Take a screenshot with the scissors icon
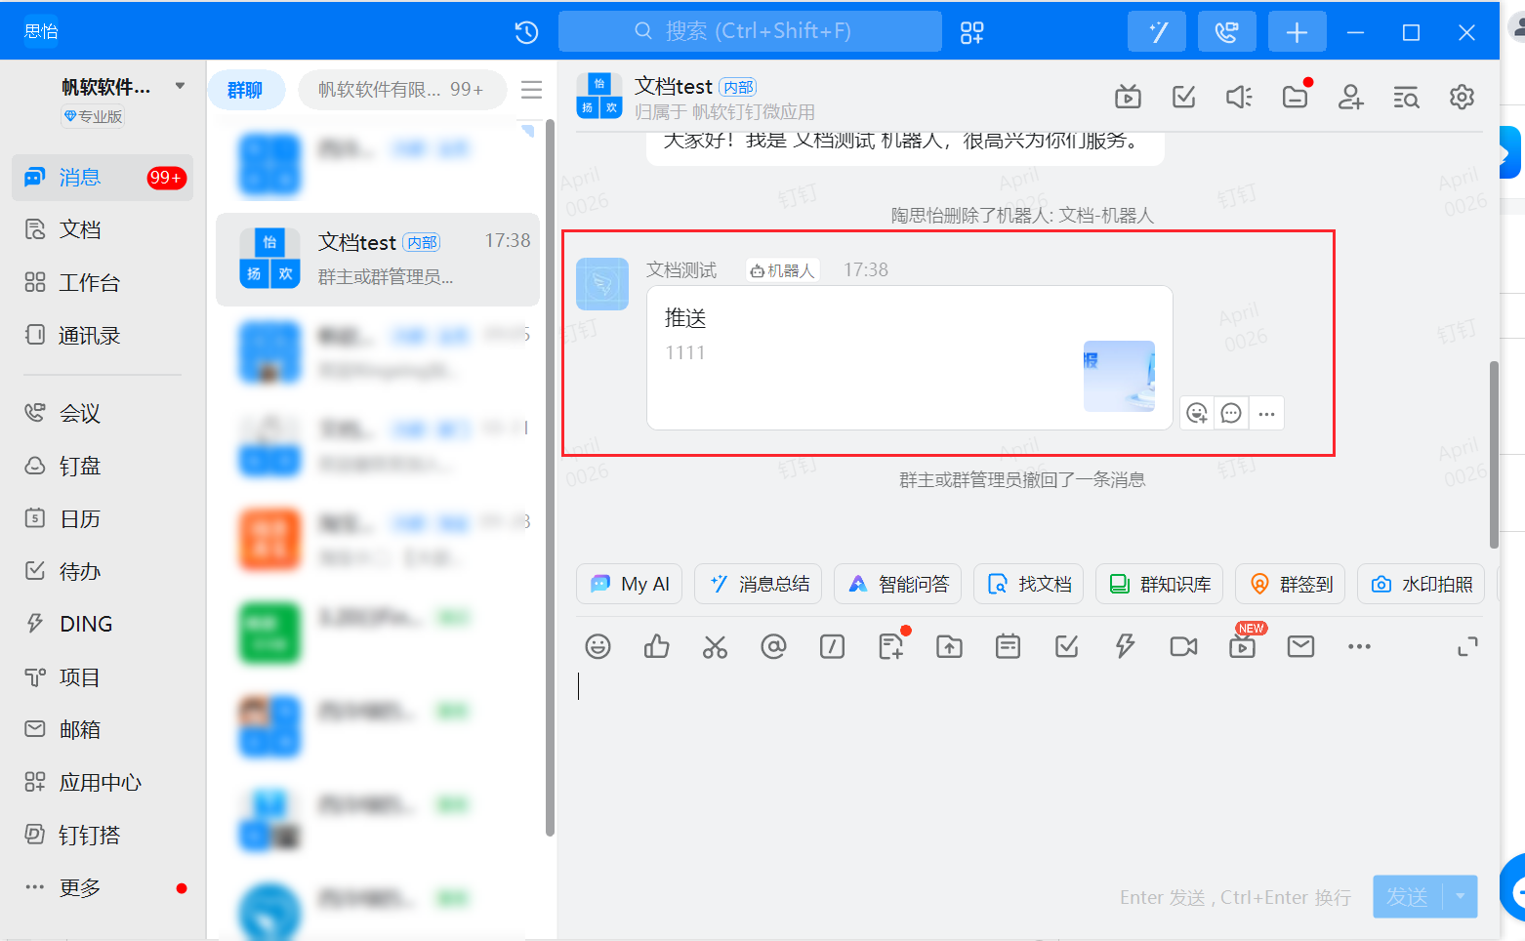Viewport: 1525px width, 941px height. pyautogui.click(x=715, y=646)
